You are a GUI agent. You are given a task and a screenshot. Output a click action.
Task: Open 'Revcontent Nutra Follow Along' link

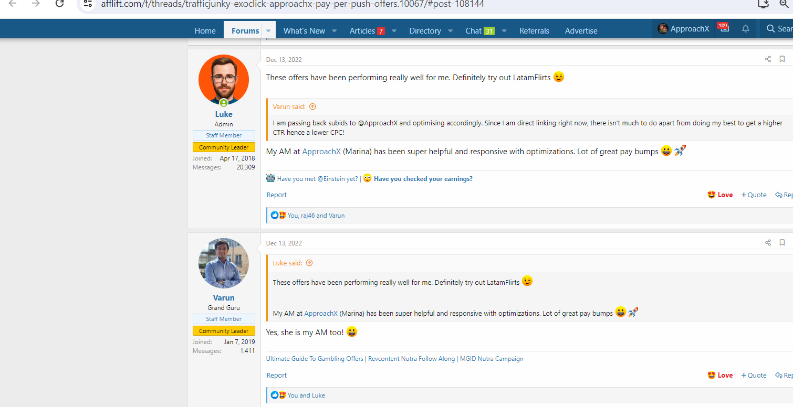point(412,359)
